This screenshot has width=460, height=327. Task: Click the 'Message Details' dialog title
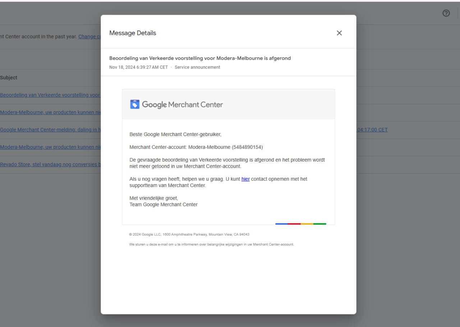(x=133, y=33)
